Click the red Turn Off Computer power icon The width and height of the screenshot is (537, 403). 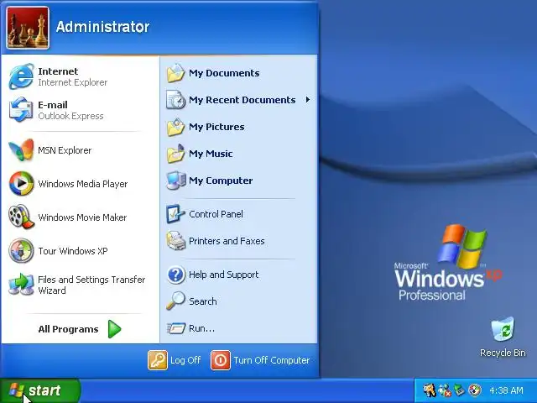221,360
